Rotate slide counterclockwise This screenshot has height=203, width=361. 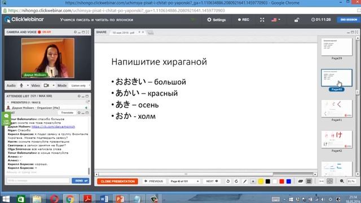coord(228,182)
